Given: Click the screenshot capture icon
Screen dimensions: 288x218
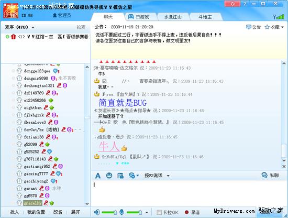Looking at the screenshot, I should pos(120,176).
